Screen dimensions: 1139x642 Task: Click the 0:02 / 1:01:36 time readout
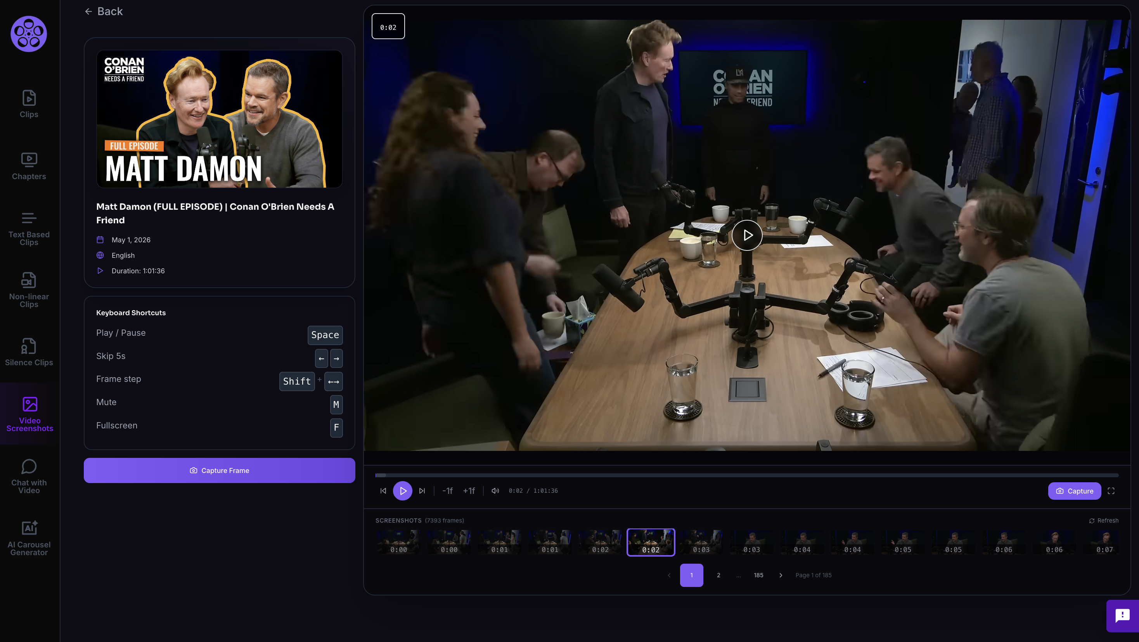pyautogui.click(x=533, y=490)
